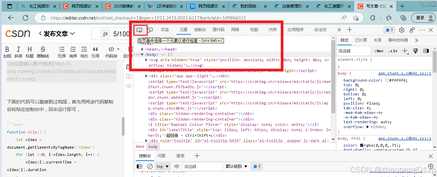Toggle element rendering emulation brush icon
437x177 pixels.
click(416, 51)
